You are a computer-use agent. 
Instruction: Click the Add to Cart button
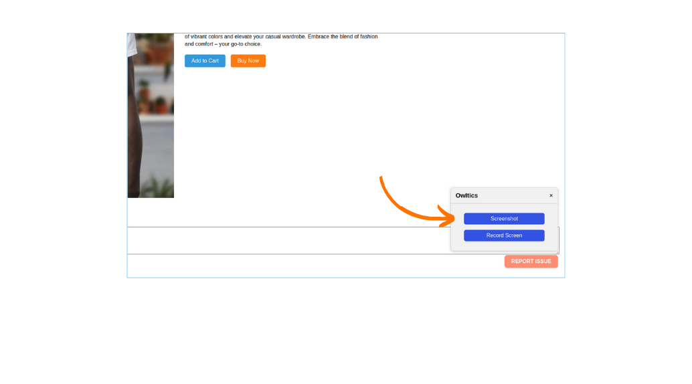[205, 61]
